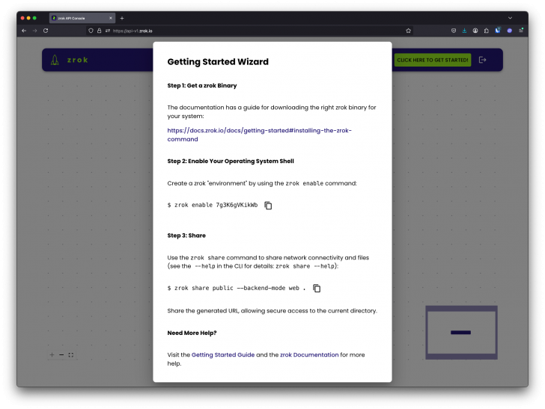
Task: Click the Step 1: Get a zrok Binary heading
Action: point(202,85)
